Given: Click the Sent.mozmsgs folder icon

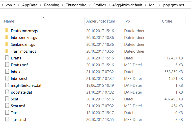Looking at the screenshot, I should pos(7,45).
